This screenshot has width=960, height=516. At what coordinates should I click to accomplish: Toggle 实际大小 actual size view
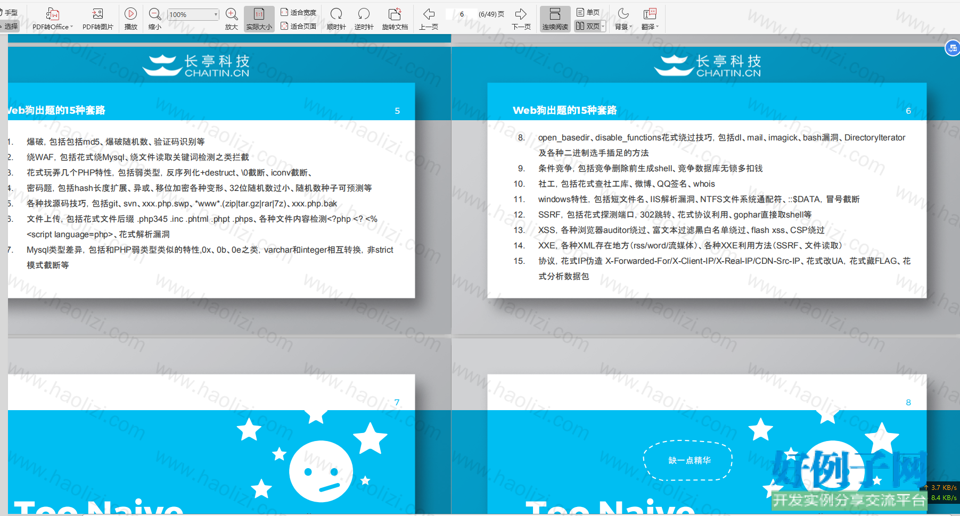[259, 19]
